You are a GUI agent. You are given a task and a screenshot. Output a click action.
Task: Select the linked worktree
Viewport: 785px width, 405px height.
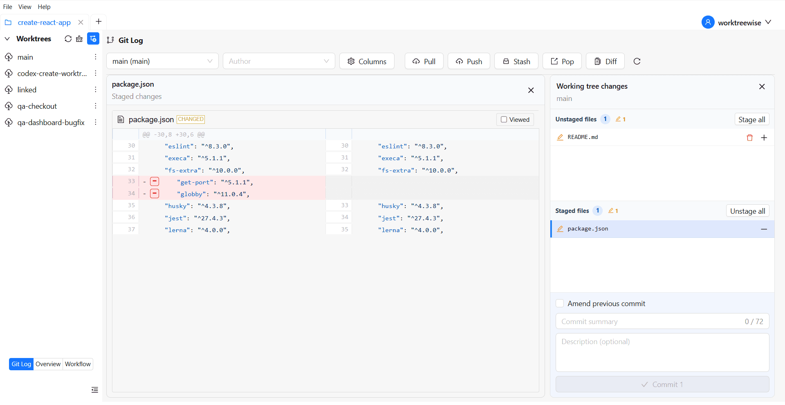point(27,90)
